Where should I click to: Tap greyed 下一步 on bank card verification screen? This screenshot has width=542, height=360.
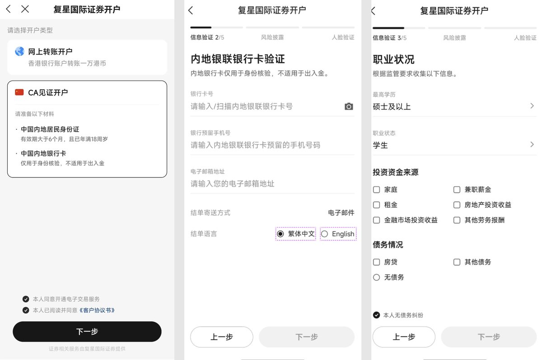tap(307, 337)
